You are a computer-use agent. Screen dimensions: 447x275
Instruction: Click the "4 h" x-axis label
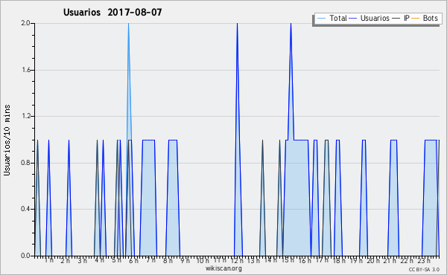[99, 260]
